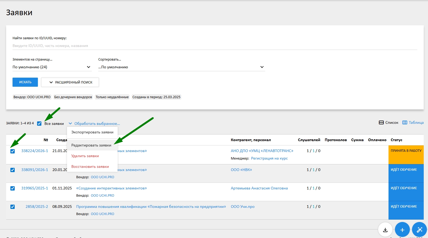Deselect the row 319965/2025-1 checkbox
Viewport: 428px width, 238px height.
13,188
